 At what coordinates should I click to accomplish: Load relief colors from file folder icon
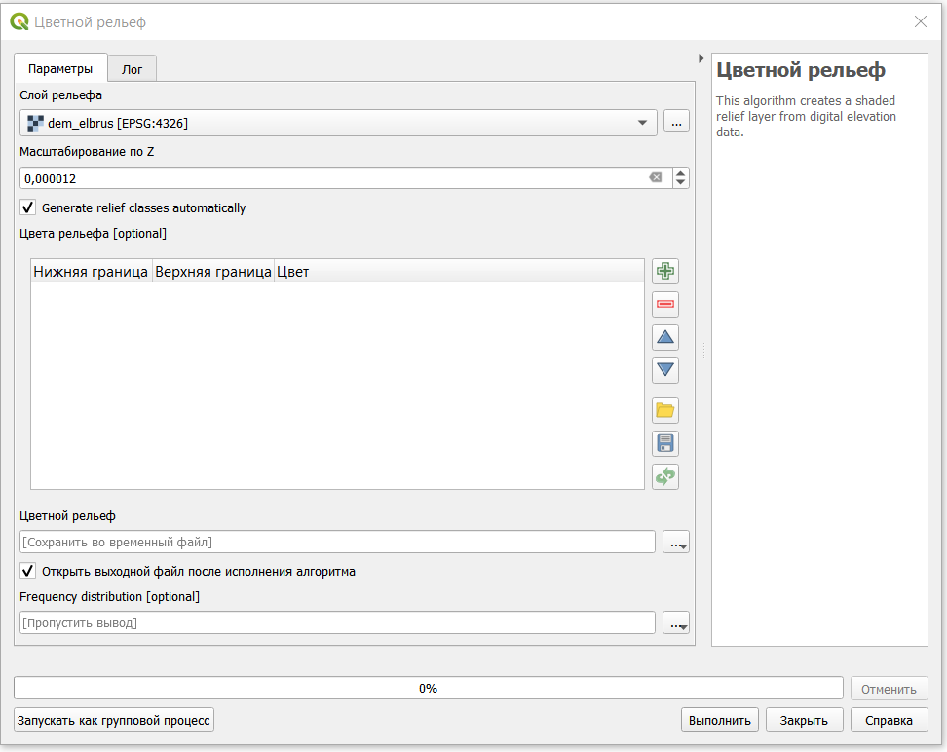pos(665,411)
